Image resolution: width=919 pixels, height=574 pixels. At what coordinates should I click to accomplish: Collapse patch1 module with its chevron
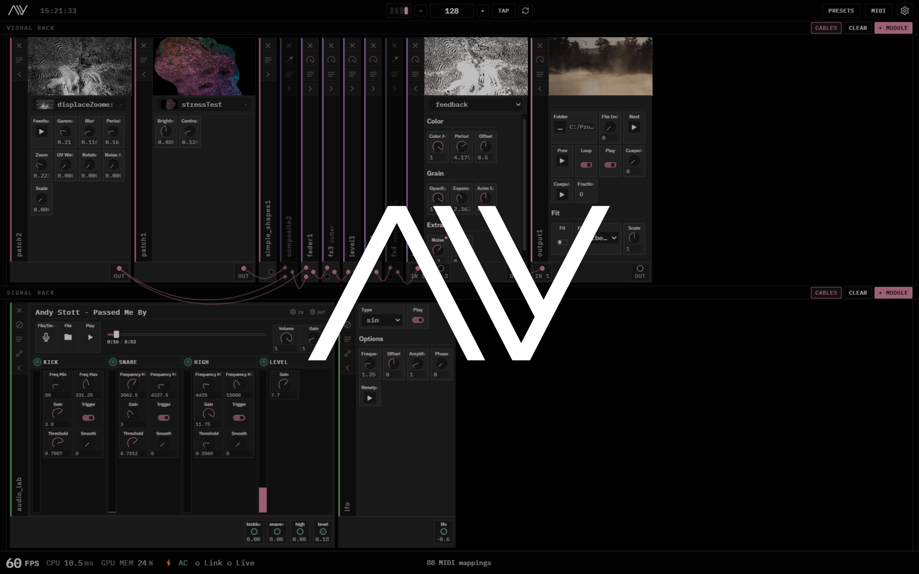coord(144,74)
